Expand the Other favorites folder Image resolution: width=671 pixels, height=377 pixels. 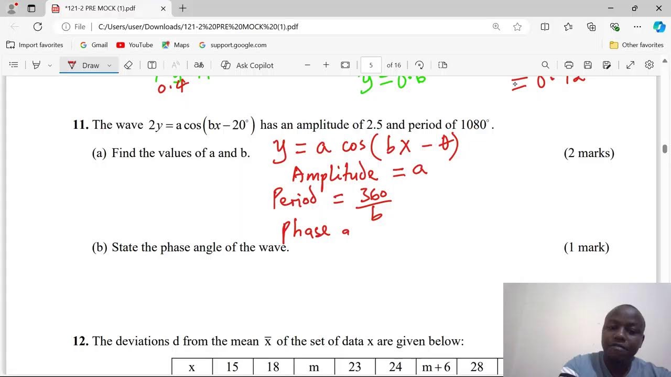(x=636, y=45)
